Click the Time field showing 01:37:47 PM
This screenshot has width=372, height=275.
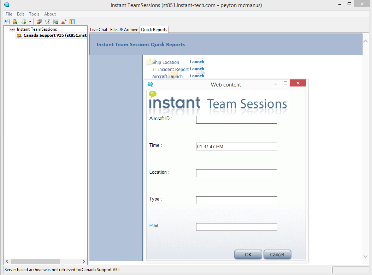(237, 147)
